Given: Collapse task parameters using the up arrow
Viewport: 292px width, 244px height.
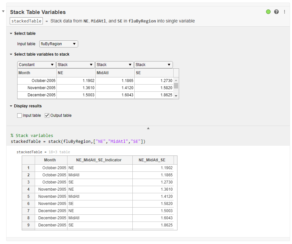Looking at the screenshot, I should (x=148, y=128).
